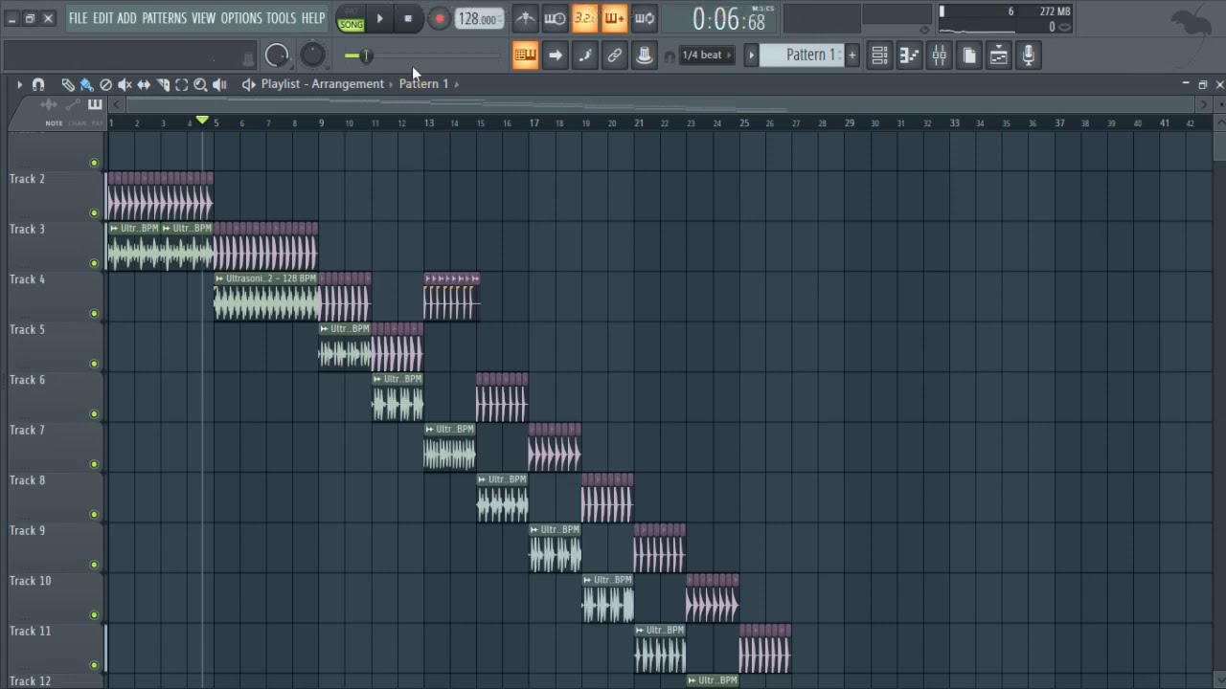Click the microphone recording icon
The width and height of the screenshot is (1226, 689).
click(x=1028, y=56)
